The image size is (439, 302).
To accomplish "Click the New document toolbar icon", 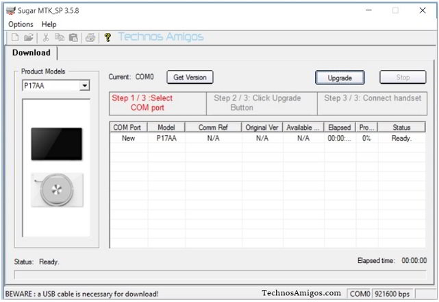I will [15, 37].
